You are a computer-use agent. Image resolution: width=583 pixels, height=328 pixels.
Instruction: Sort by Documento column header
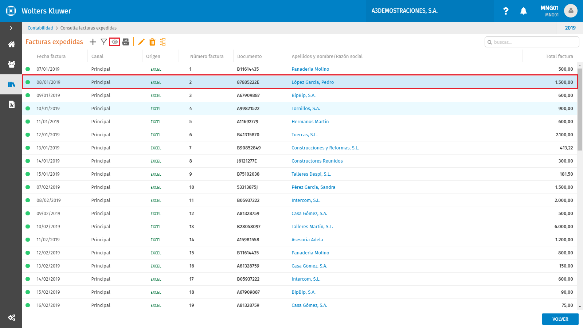249,56
